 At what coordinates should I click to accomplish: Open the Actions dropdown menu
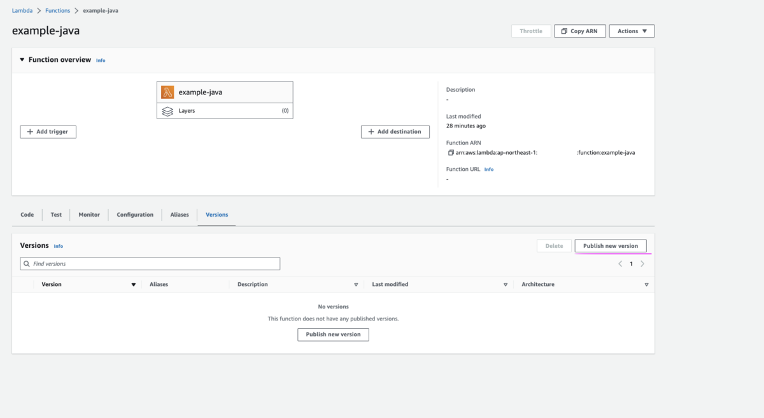632,31
